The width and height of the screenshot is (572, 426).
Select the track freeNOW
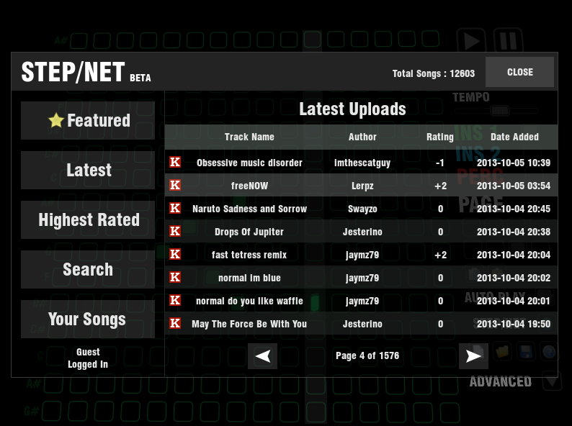coord(249,186)
